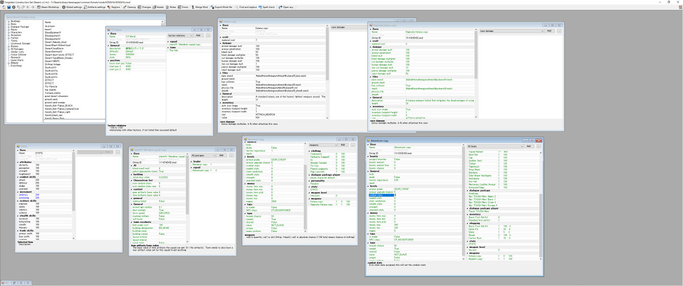Expand Buildings in Game World tree
Screen dimensions: 683x286
tap(9, 22)
